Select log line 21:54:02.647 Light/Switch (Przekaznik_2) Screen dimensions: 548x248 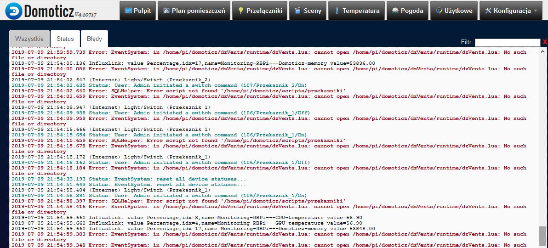[x=111, y=79]
